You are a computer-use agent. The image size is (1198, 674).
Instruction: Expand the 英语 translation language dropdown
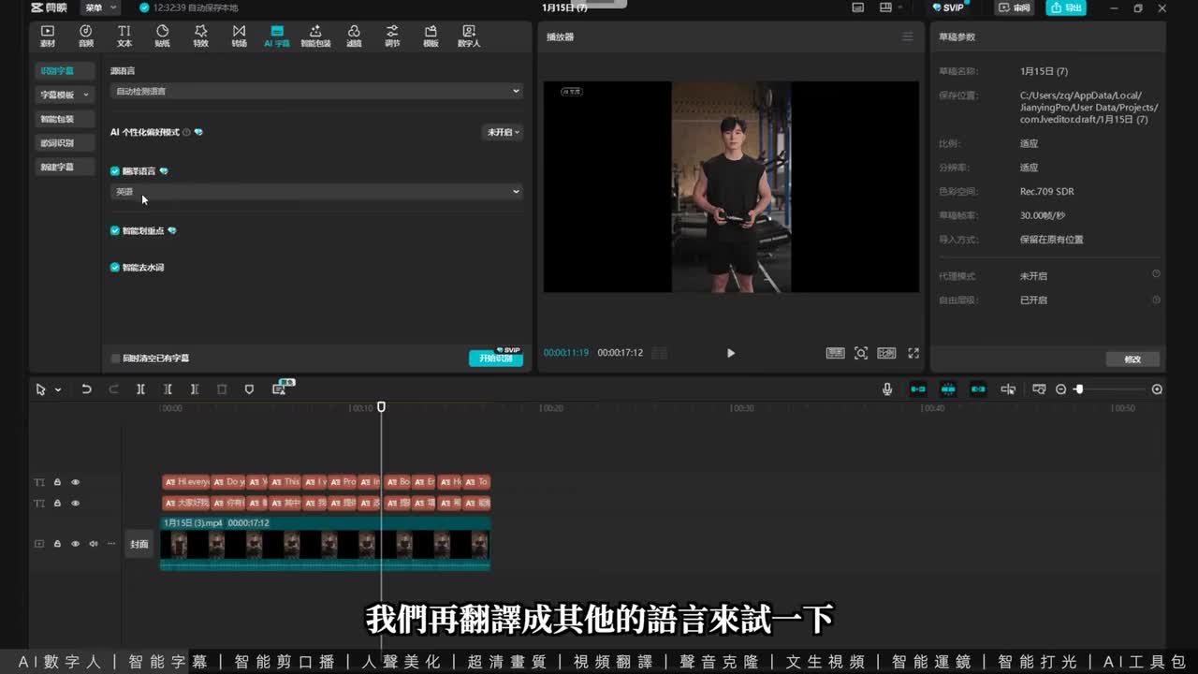[316, 192]
